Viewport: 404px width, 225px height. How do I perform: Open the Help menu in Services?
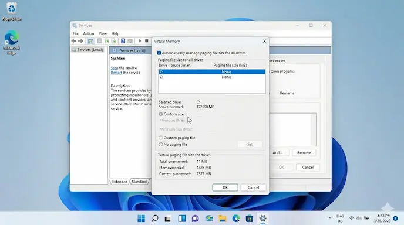pyautogui.click(x=115, y=33)
